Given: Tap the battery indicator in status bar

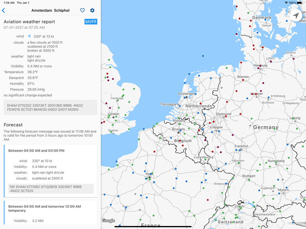Looking at the screenshot, I should tap(299, 3).
